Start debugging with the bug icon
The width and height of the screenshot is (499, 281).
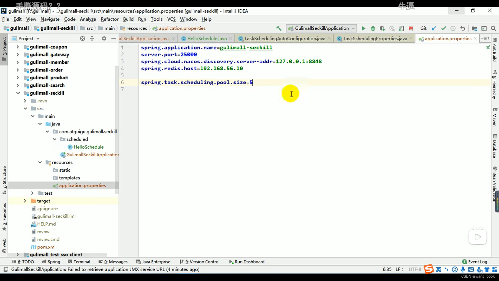tap(373, 28)
